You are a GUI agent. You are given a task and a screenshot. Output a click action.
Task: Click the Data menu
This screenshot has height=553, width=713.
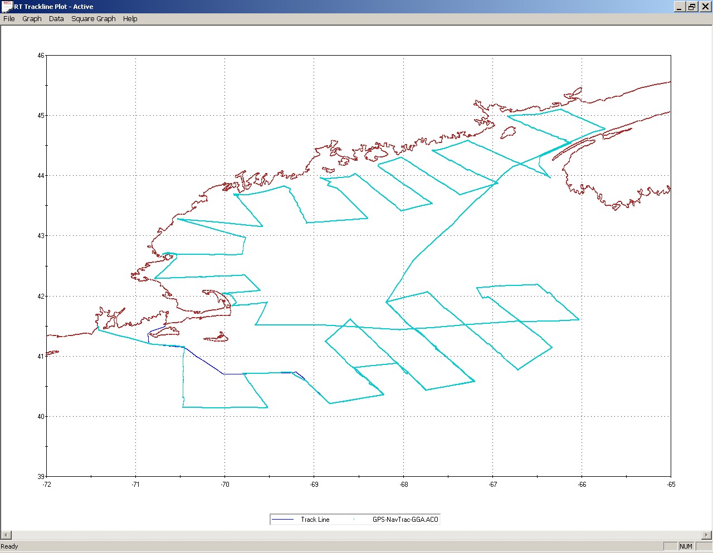point(56,18)
